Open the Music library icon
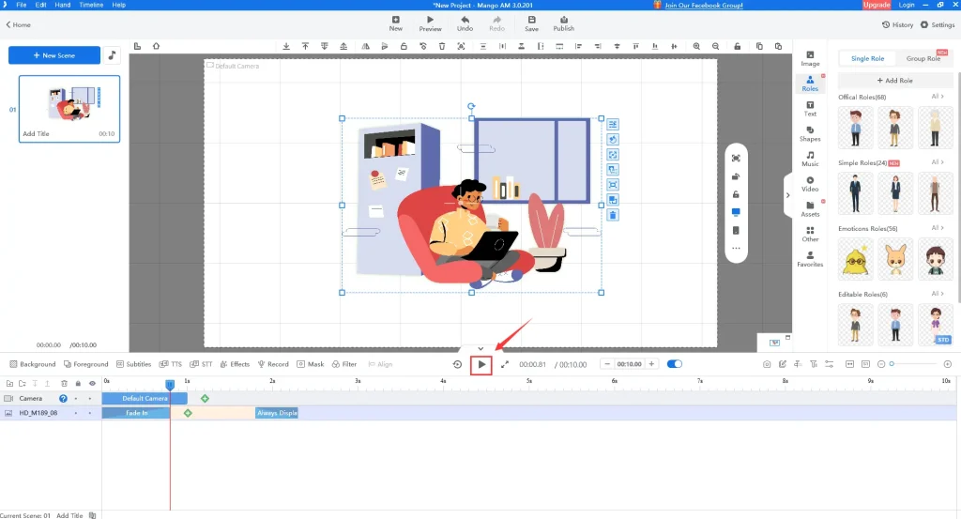The height and width of the screenshot is (519, 961). pos(810,159)
